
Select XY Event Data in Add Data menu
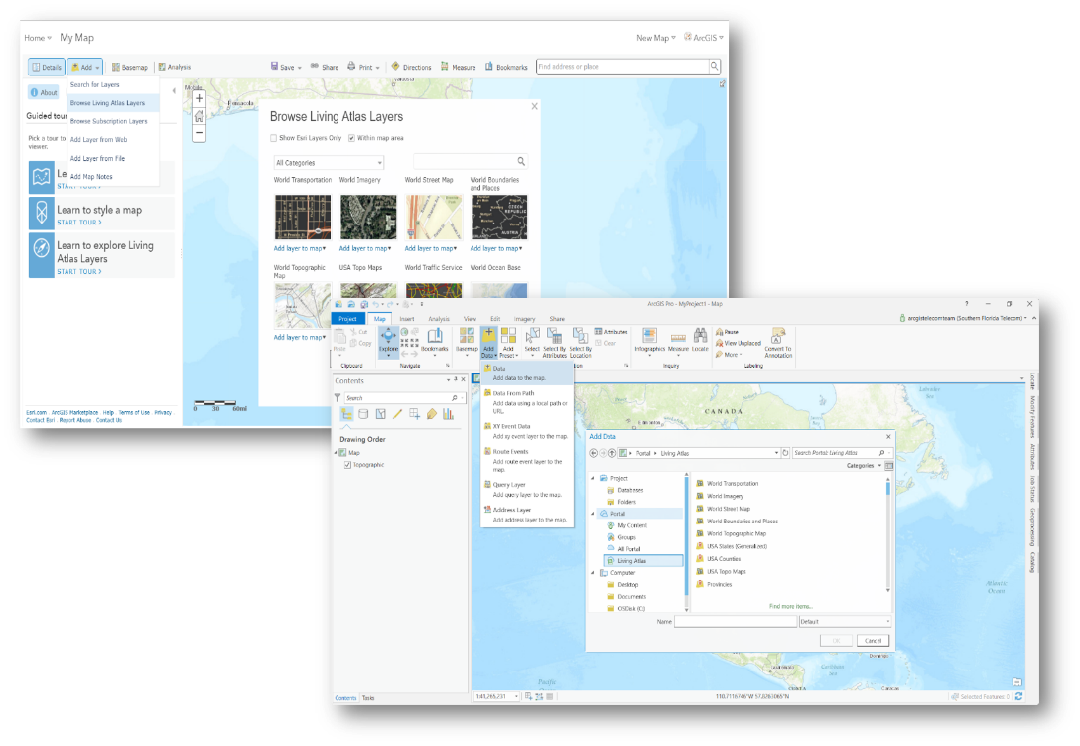pyautogui.click(x=527, y=431)
